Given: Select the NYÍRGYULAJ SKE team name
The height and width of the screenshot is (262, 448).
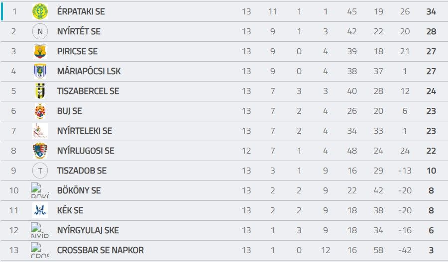Looking at the screenshot, I should 88,230.
